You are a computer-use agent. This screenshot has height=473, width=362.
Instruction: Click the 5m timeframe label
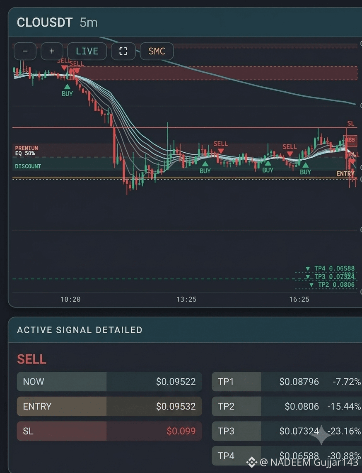(x=89, y=23)
